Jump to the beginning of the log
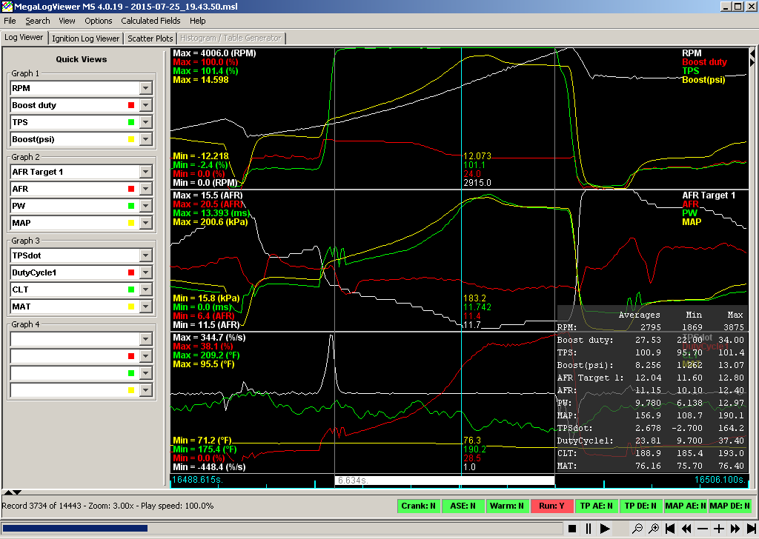The image size is (759, 539). click(x=670, y=529)
